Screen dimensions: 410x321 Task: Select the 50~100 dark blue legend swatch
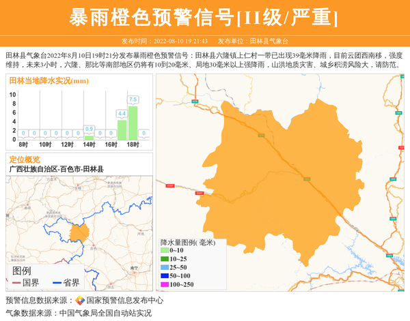164,275
